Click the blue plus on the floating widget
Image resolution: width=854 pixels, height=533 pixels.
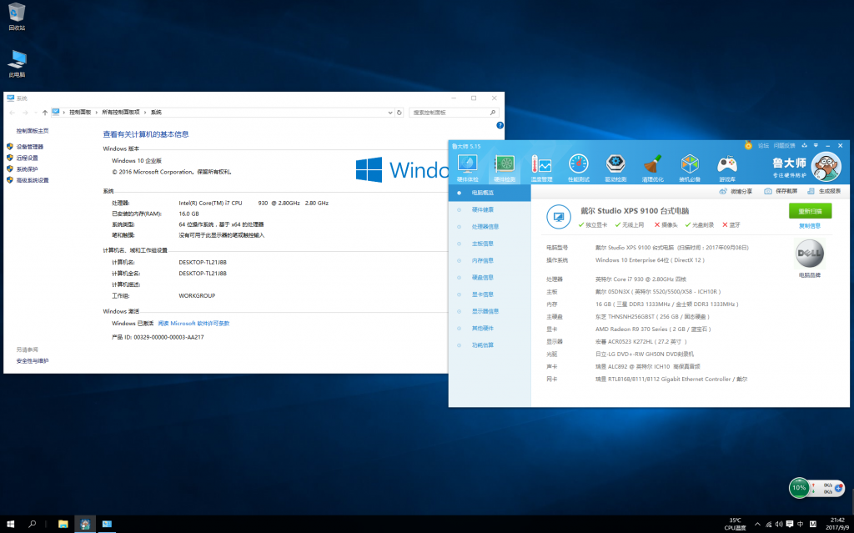(x=839, y=490)
